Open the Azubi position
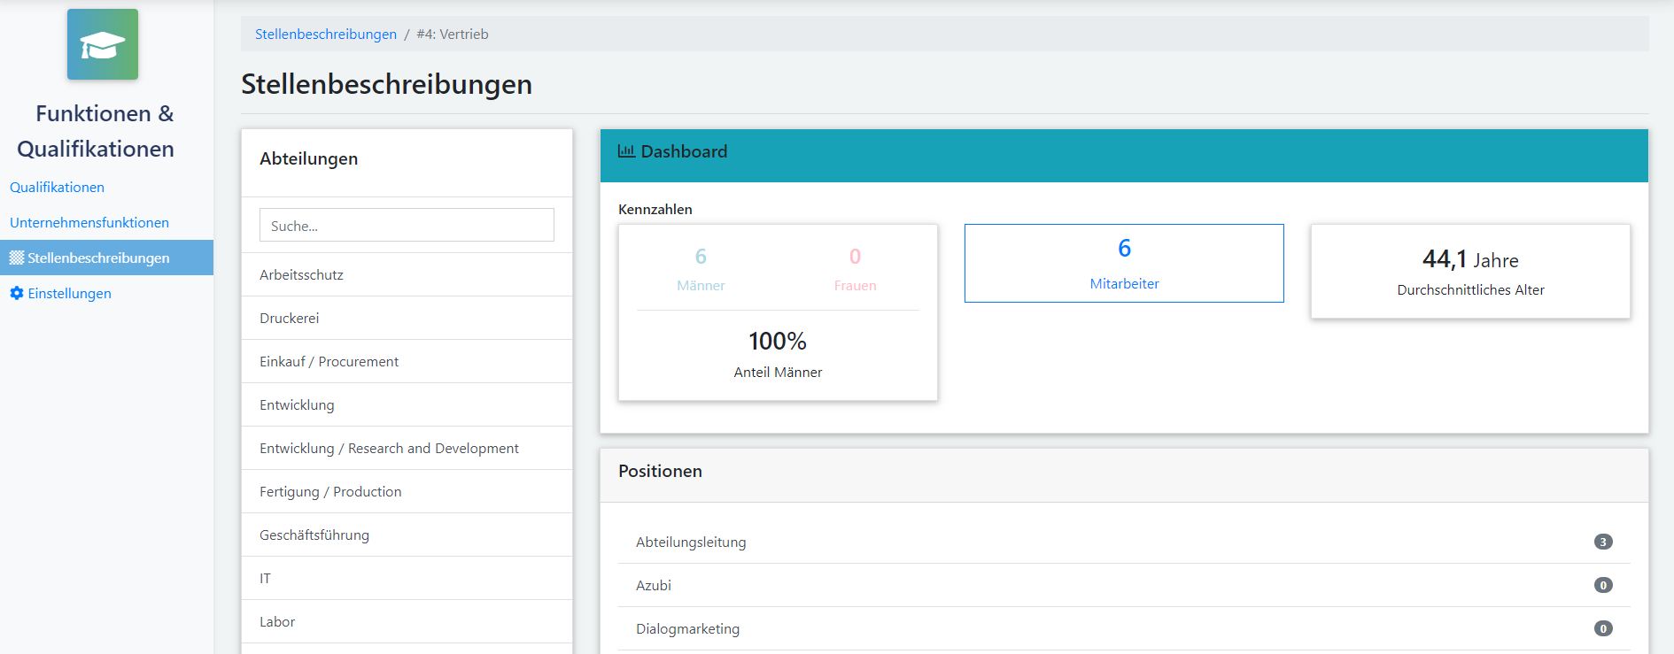 click(x=1124, y=585)
